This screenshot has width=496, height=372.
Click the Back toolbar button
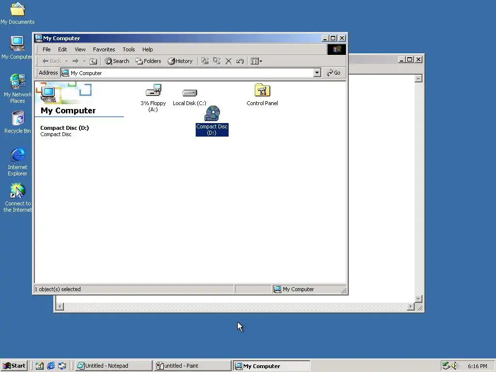[x=51, y=61]
